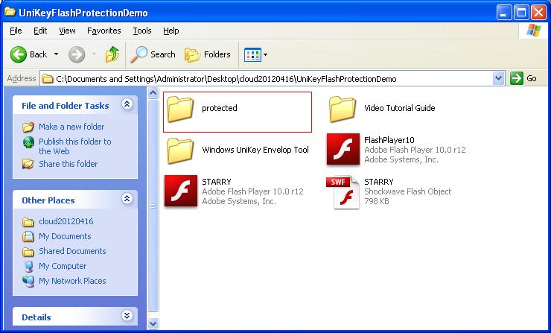Select the protected folder icon
The width and height of the screenshot is (551, 333).
[x=180, y=110]
